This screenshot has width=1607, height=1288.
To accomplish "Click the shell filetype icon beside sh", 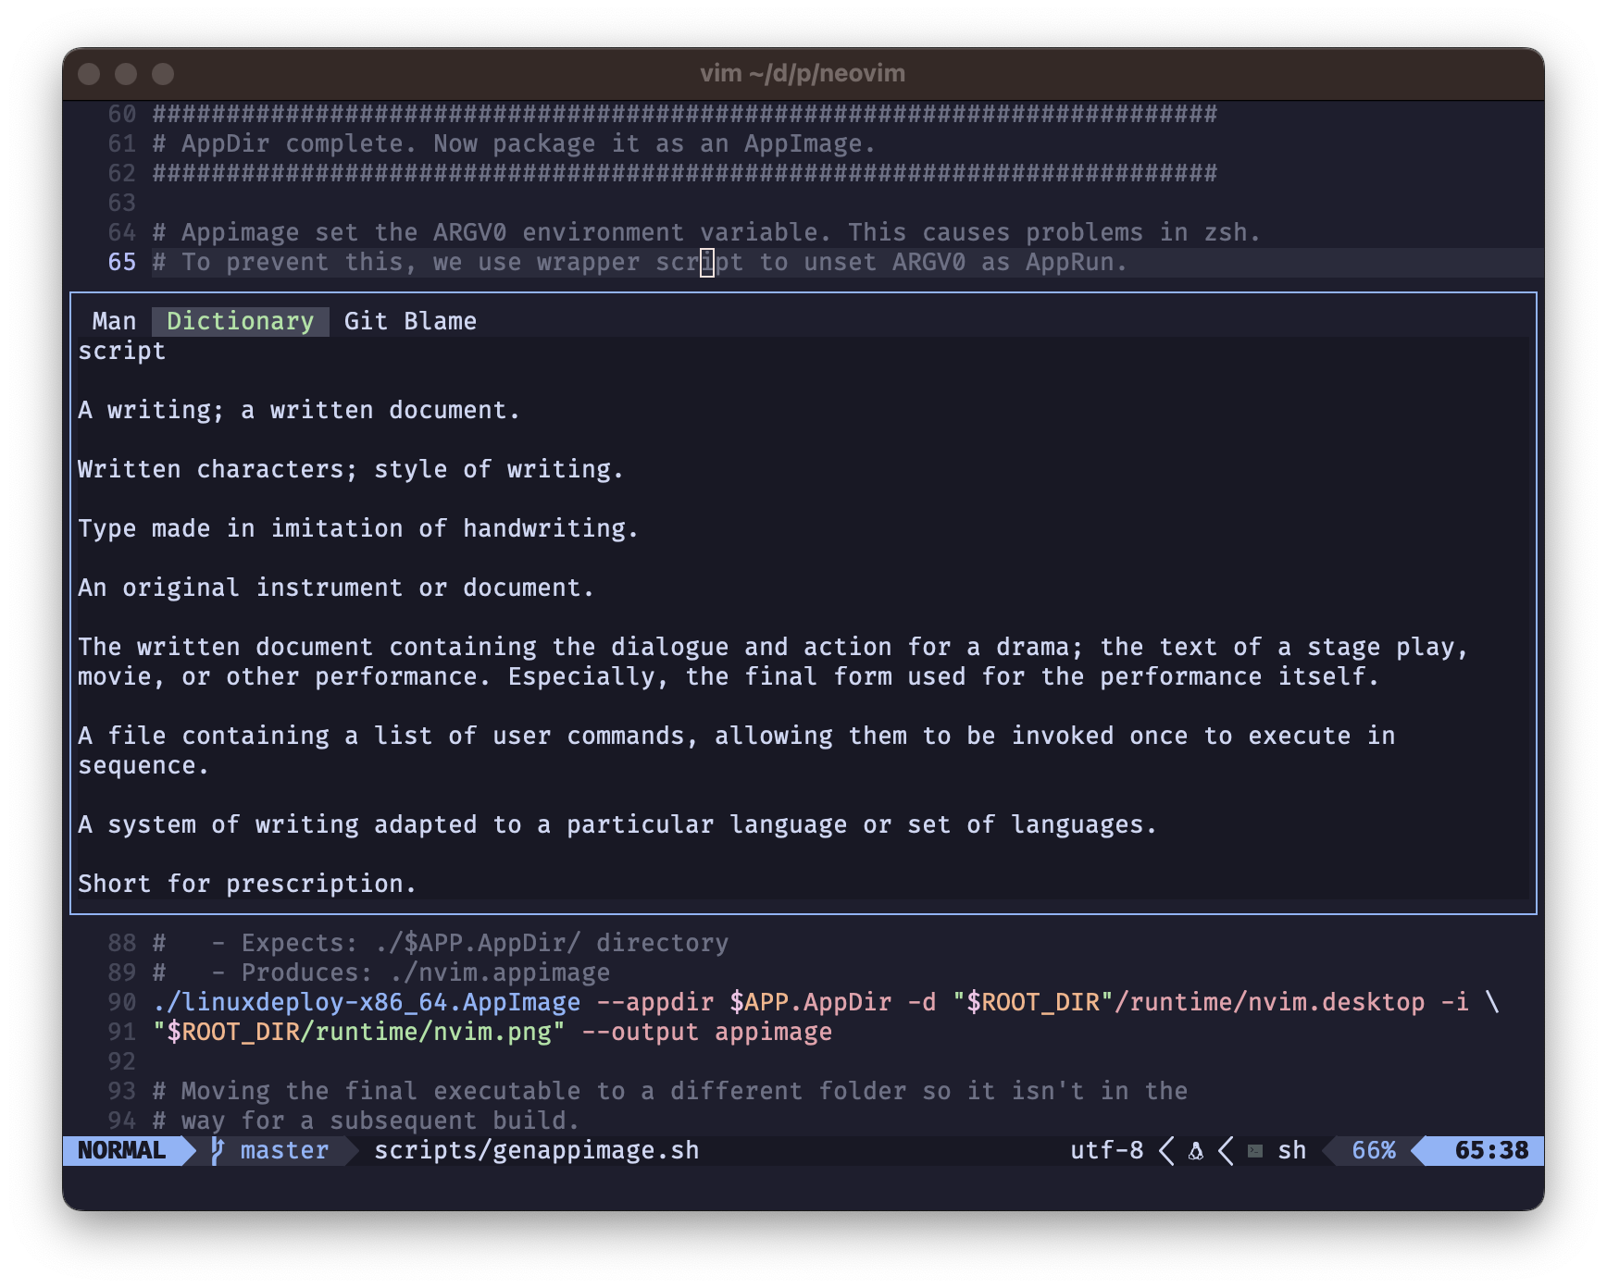I will point(1255,1151).
